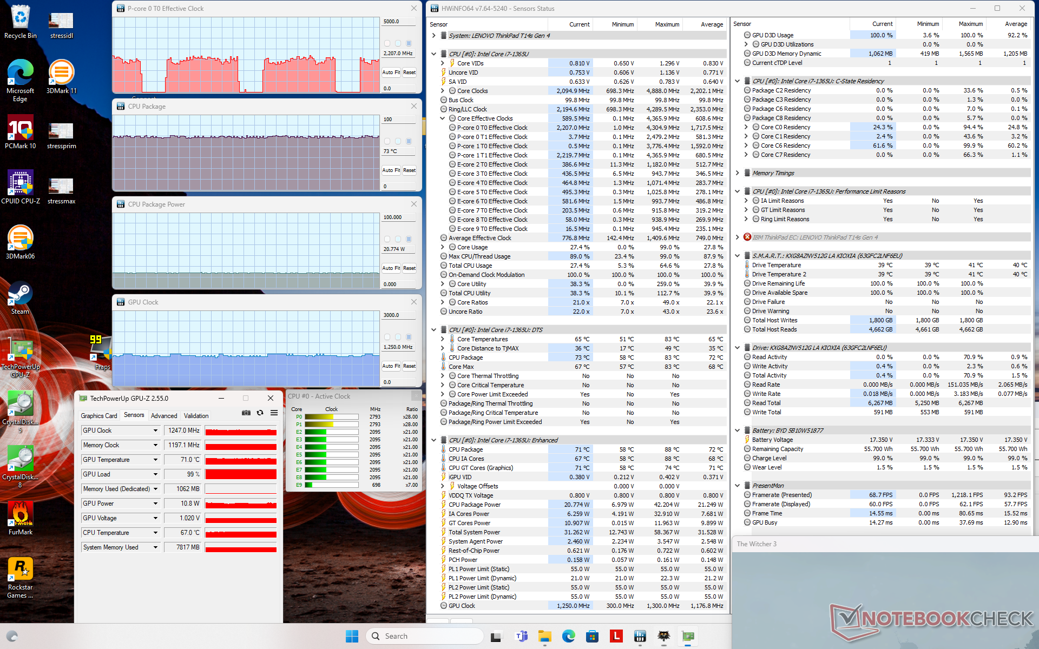The image size is (1039, 649).
Task: Launch Microsoft Edge from the desktop
Action: tap(20, 80)
